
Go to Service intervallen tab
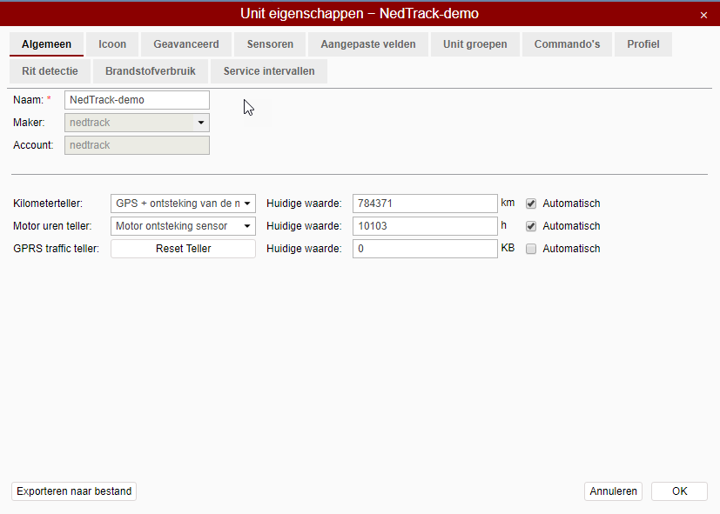pyautogui.click(x=269, y=71)
